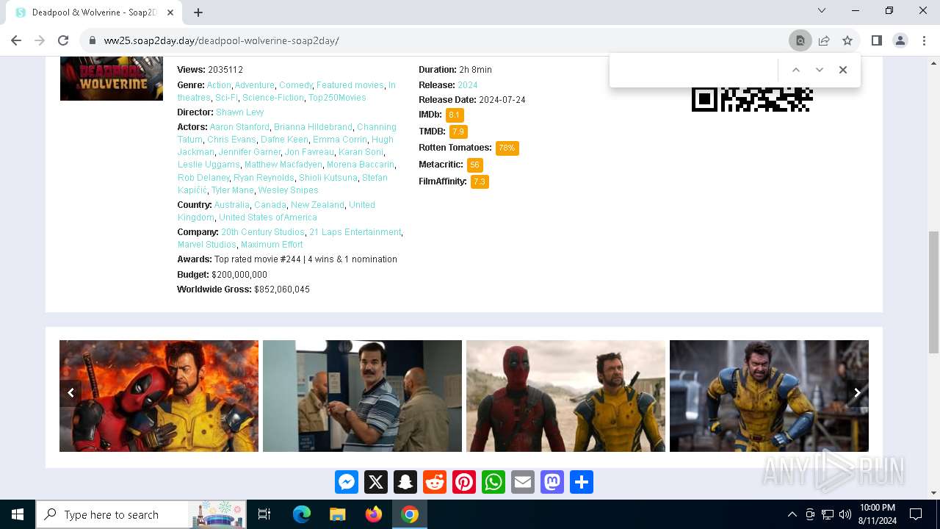Share on Snapchat icon

(x=405, y=482)
